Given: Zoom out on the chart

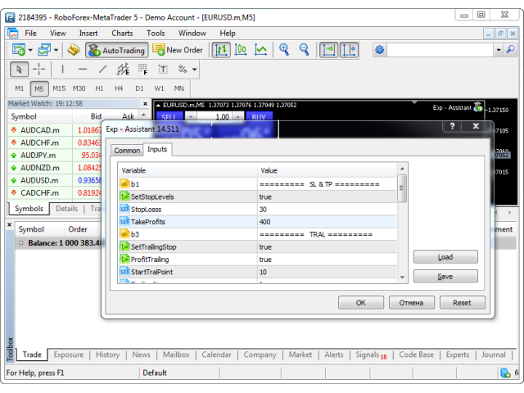Looking at the screenshot, I should pyautogui.click(x=304, y=50).
